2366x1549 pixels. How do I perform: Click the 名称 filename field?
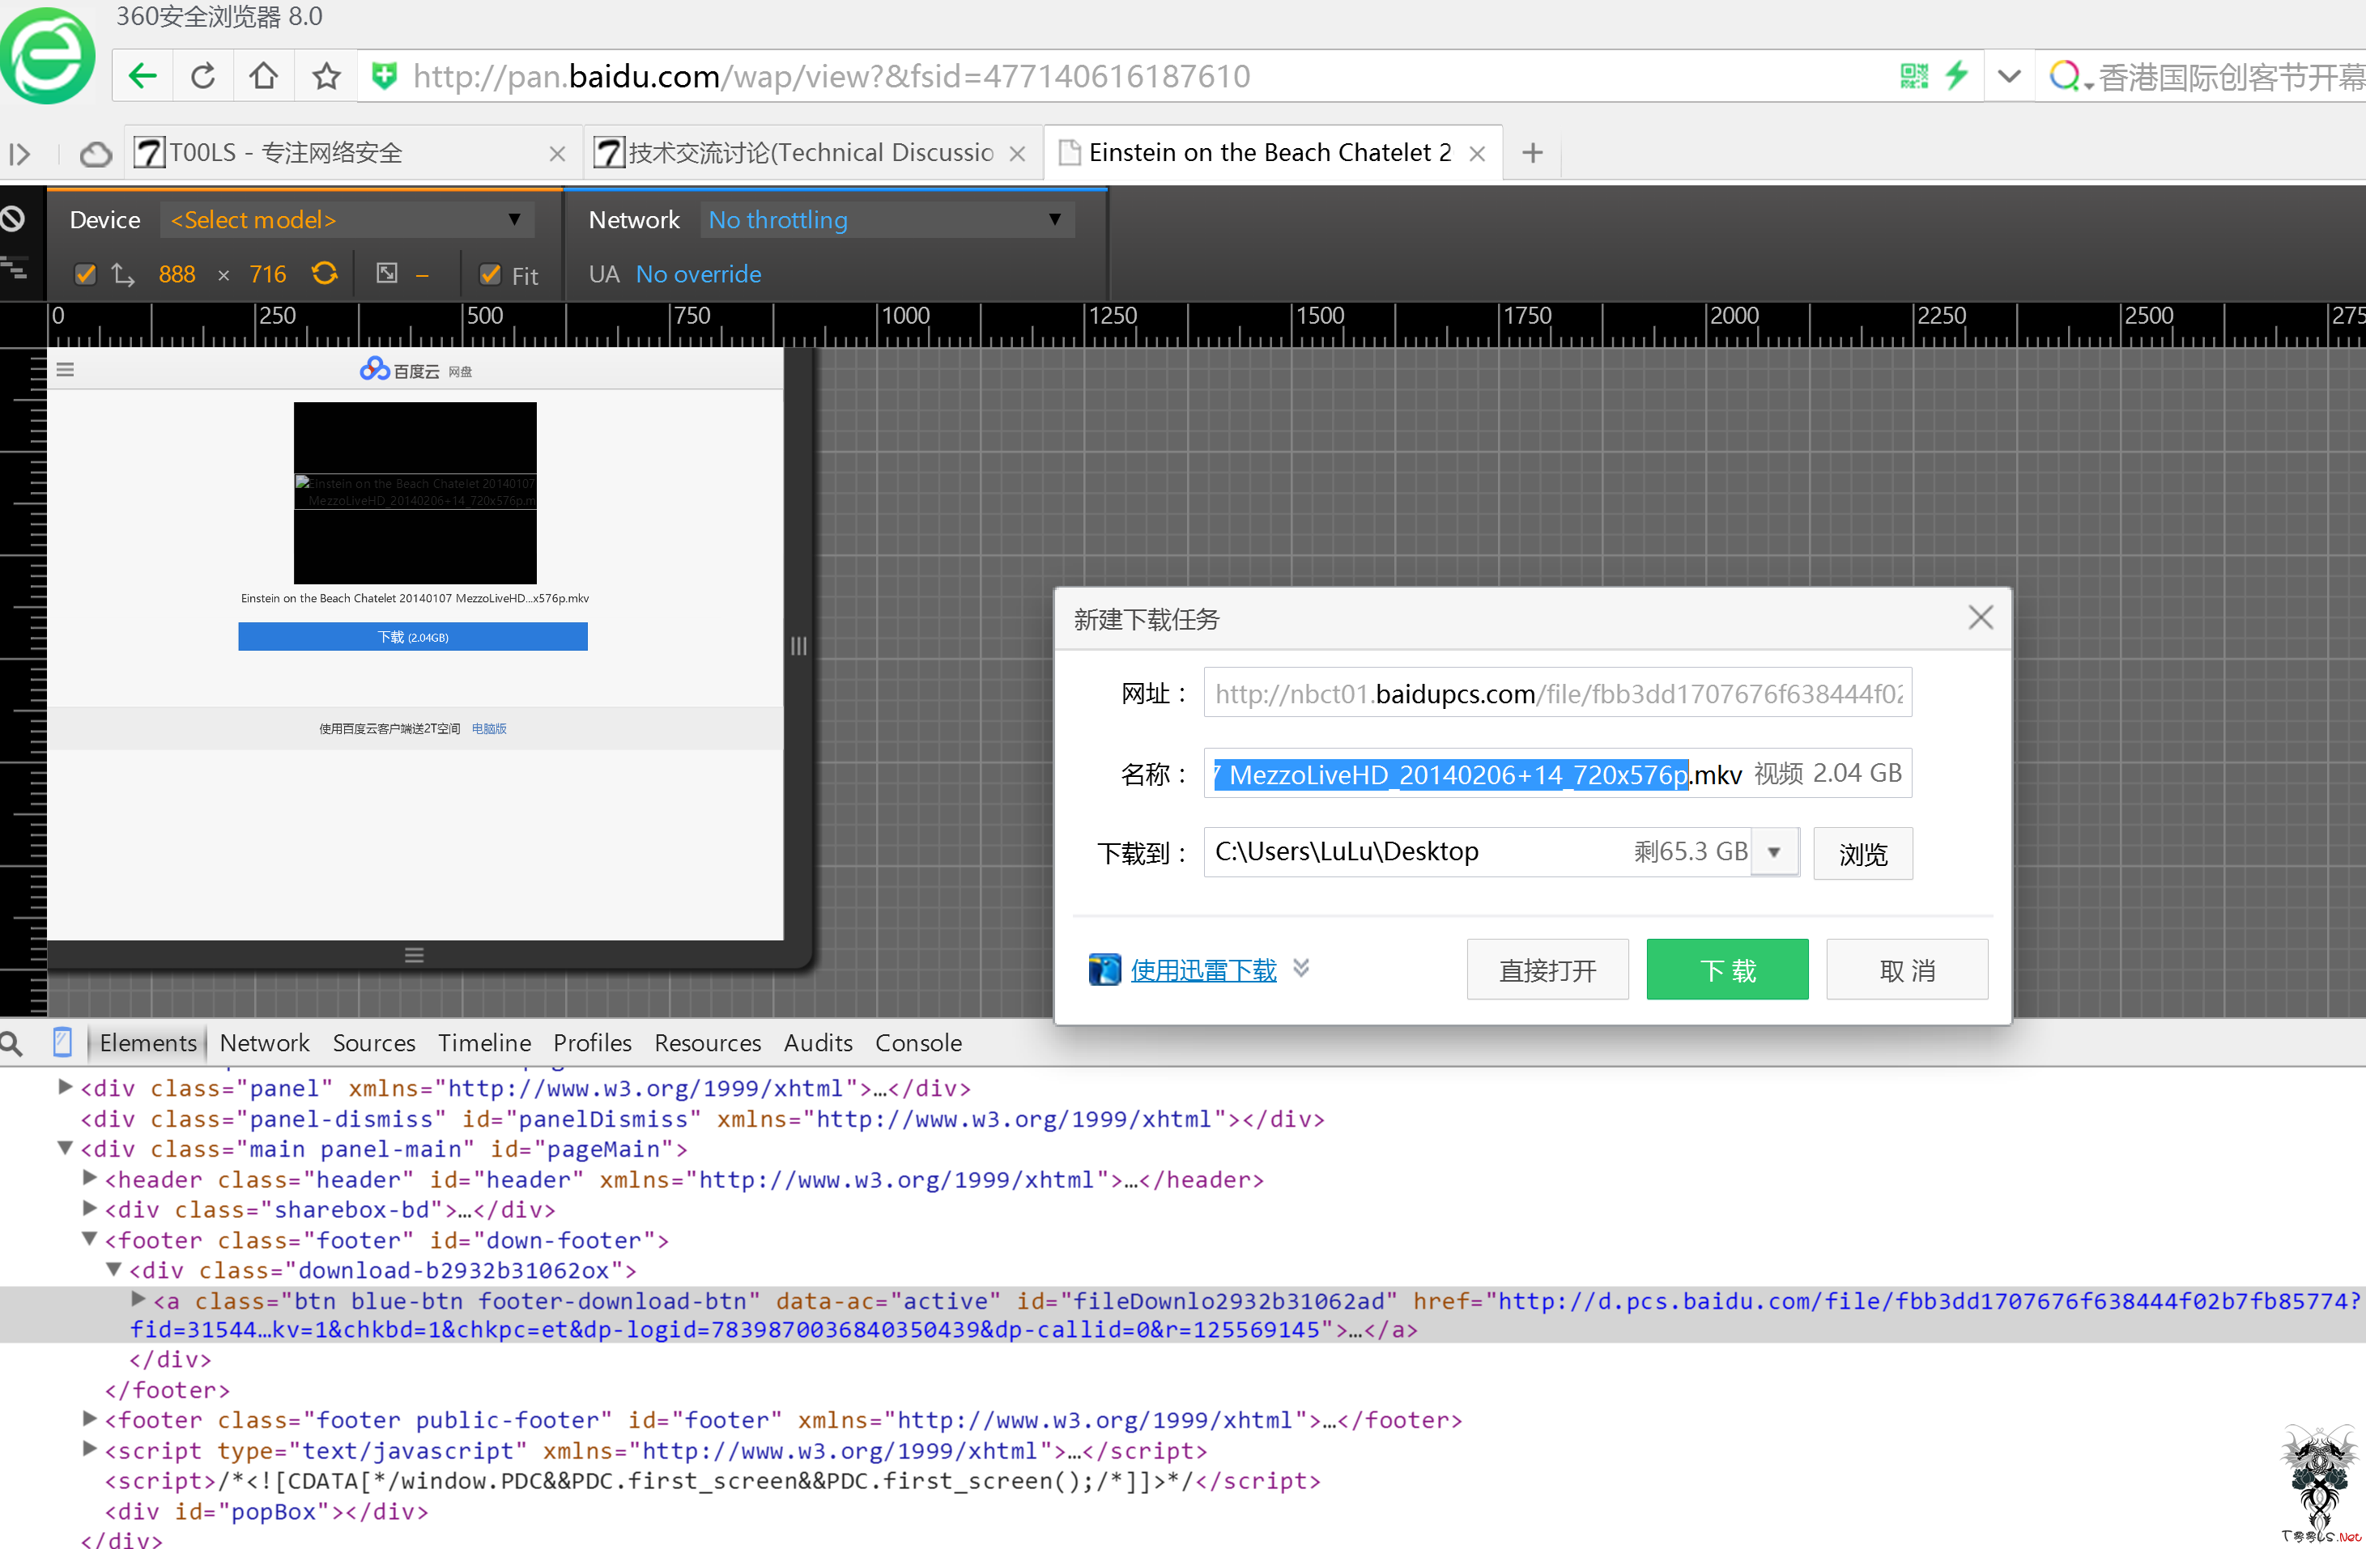(1558, 773)
